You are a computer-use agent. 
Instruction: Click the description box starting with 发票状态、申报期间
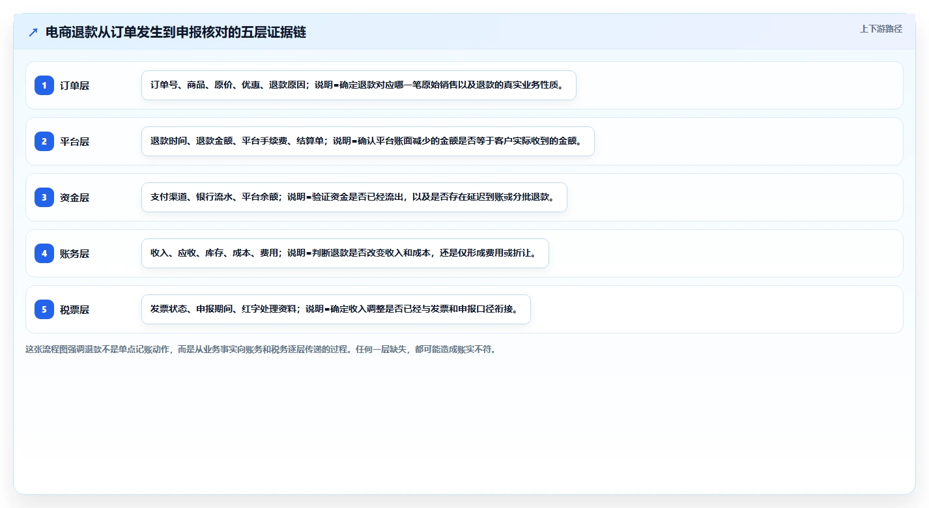(x=336, y=309)
